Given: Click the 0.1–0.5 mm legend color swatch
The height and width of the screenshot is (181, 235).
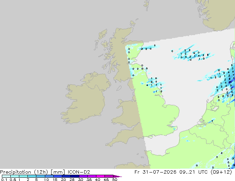Looking at the screenshot, I should coord(6,176).
